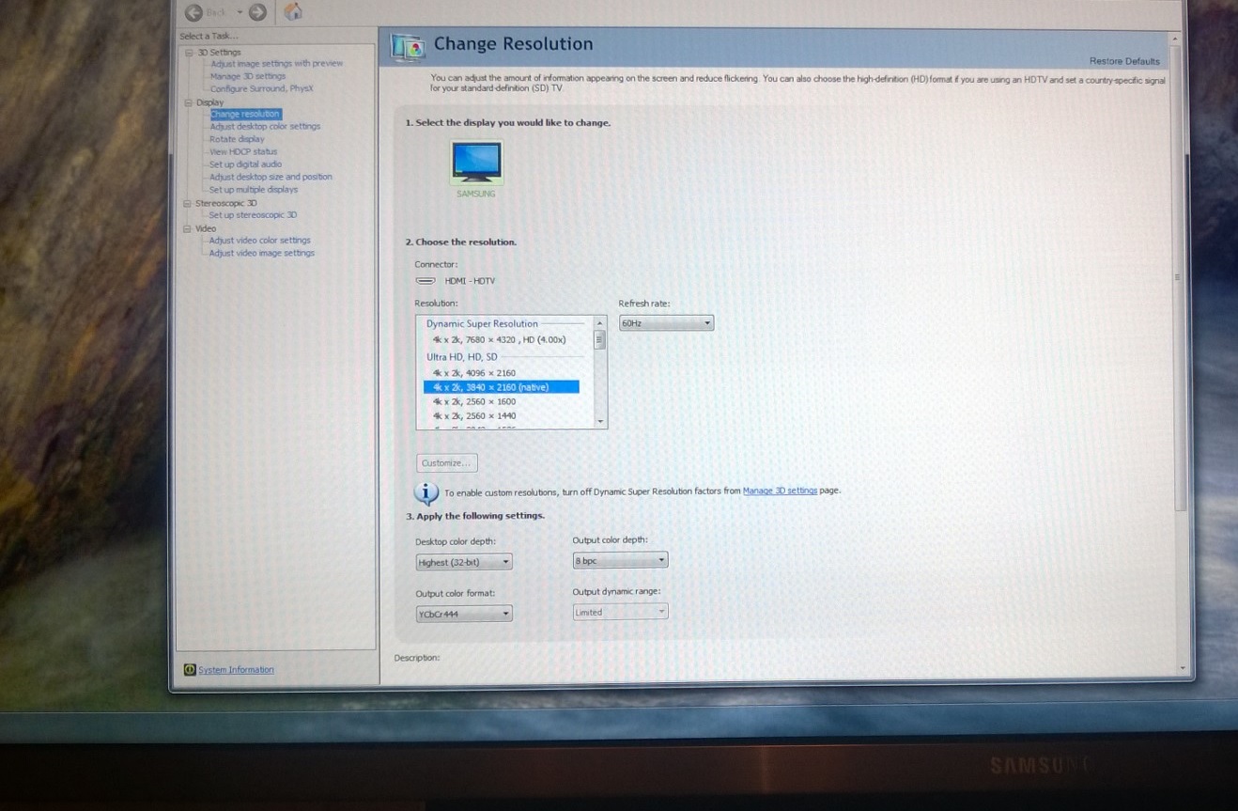Select Rotate display in task tree

(x=237, y=139)
